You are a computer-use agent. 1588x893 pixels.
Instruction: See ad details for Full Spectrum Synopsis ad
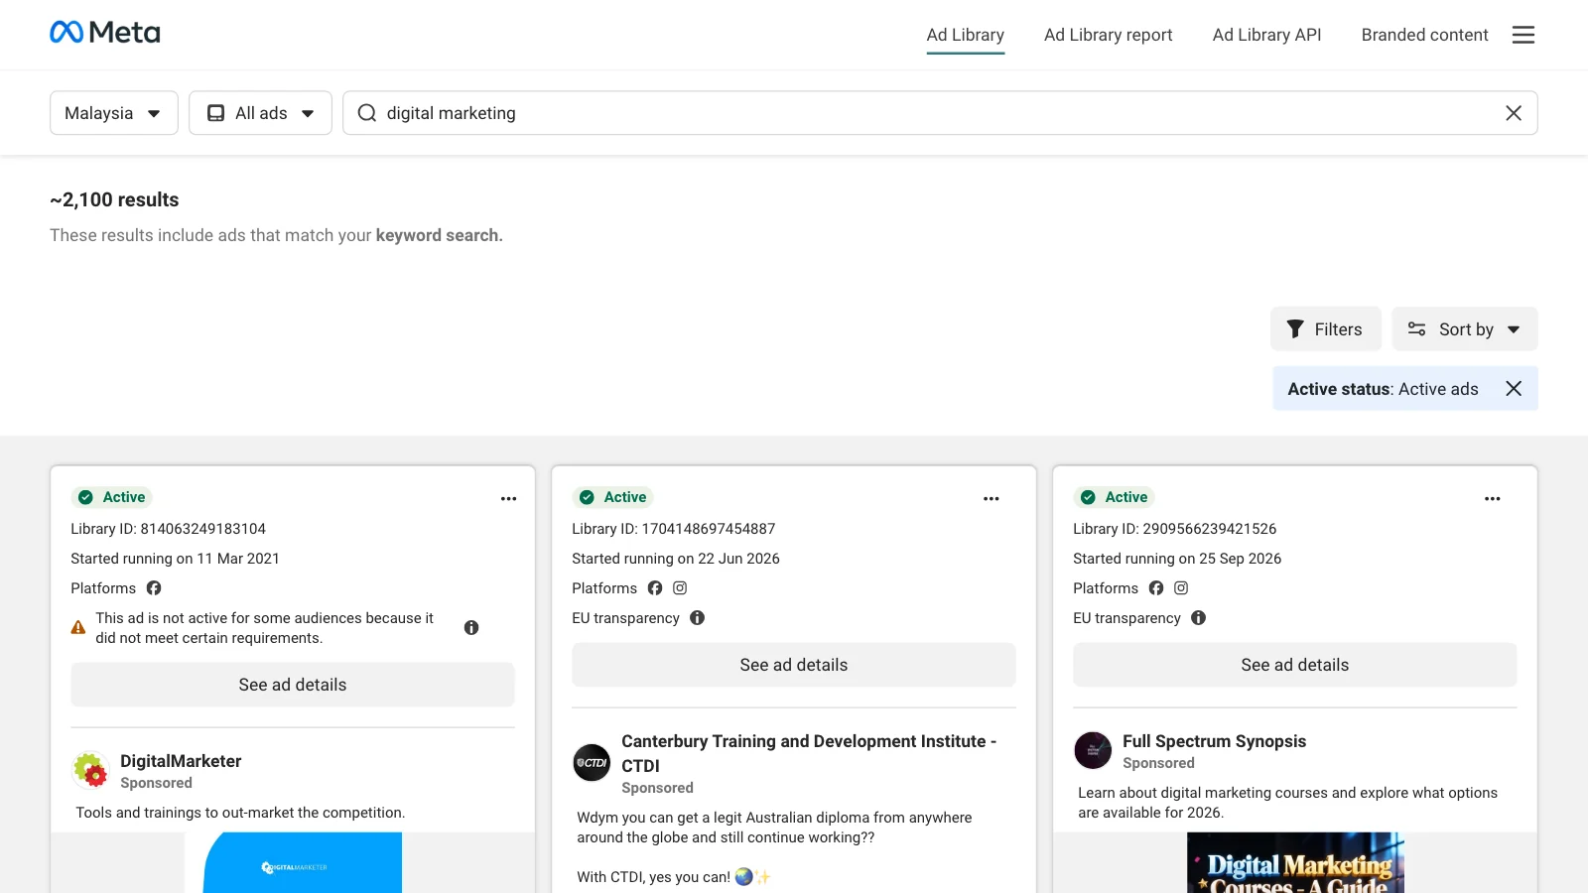(x=1295, y=665)
